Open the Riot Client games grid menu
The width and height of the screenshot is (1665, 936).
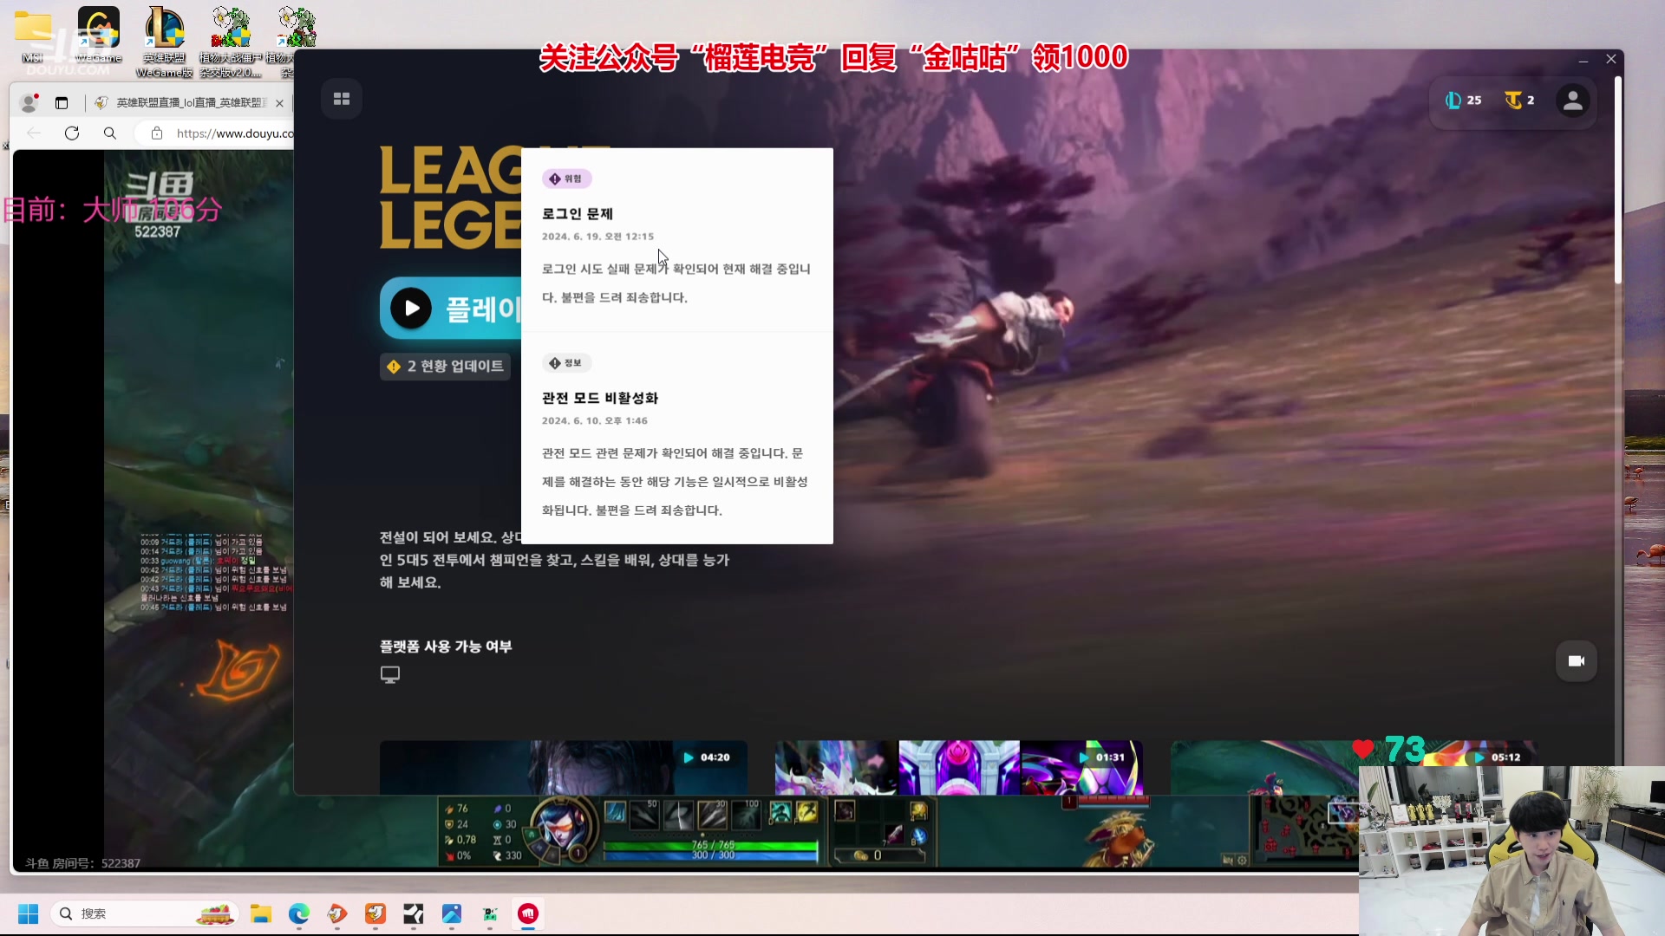[x=342, y=99]
